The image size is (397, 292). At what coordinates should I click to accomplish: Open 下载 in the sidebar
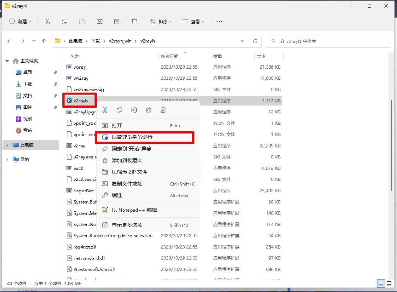click(x=28, y=84)
